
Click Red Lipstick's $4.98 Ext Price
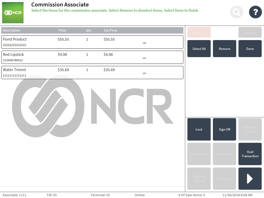[x=108, y=55]
